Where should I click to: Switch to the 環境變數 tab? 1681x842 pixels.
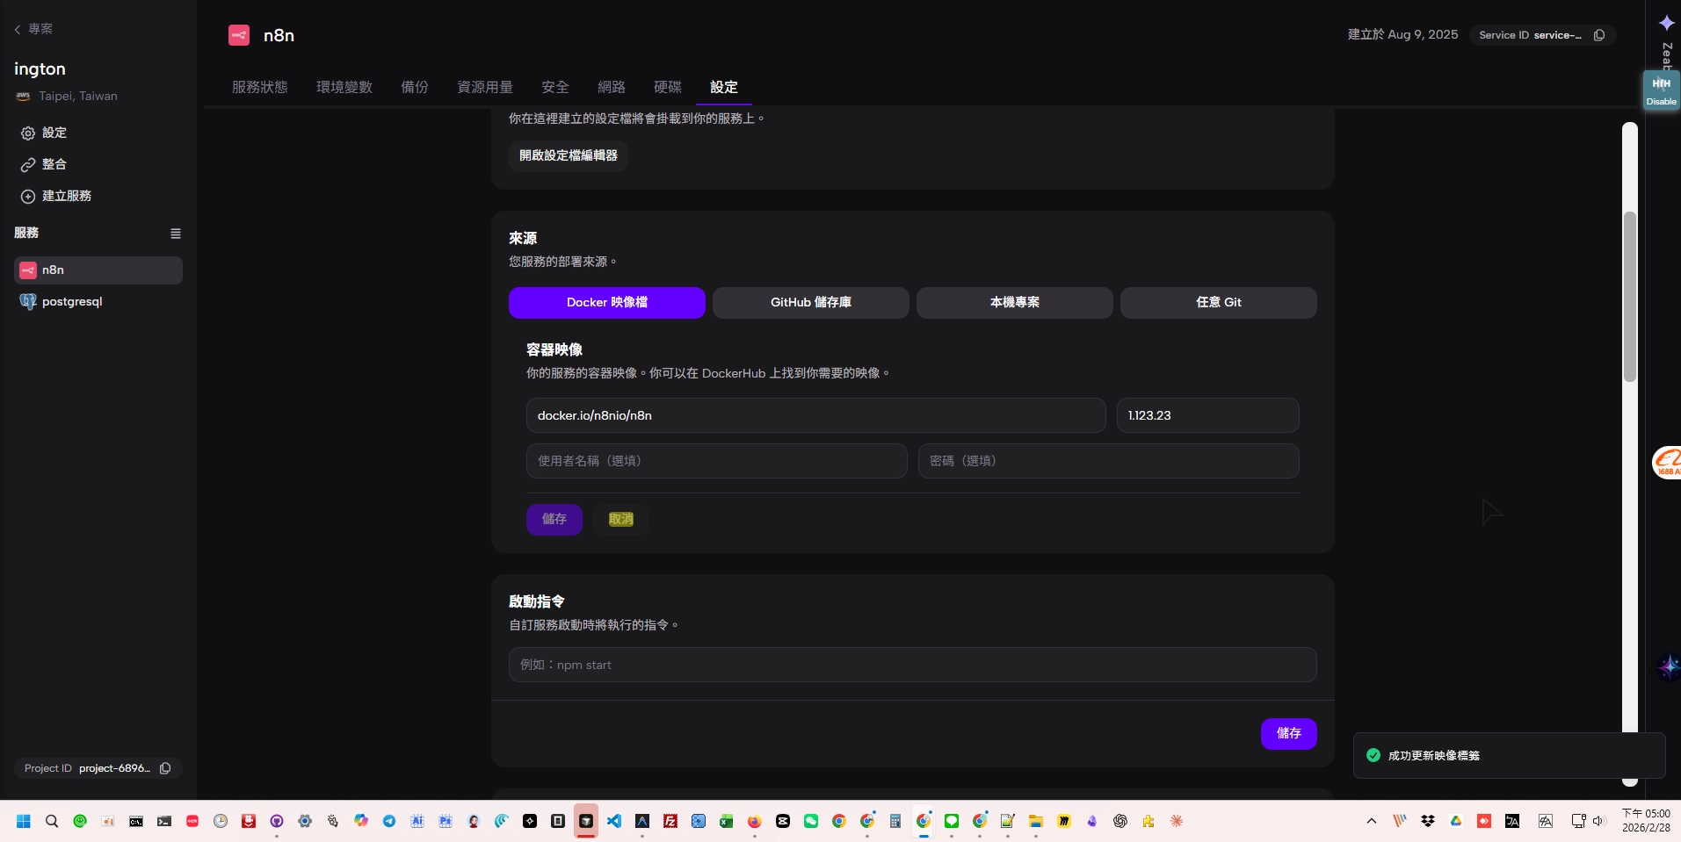[344, 87]
